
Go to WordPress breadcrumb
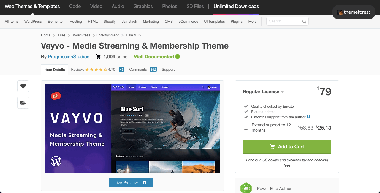pyautogui.click(x=82, y=35)
